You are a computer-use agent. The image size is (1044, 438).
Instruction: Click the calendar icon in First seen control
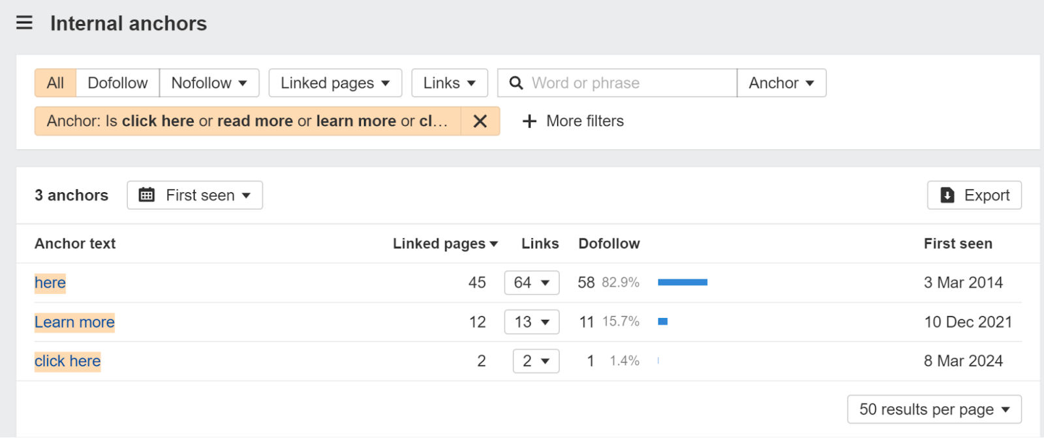[x=147, y=195]
